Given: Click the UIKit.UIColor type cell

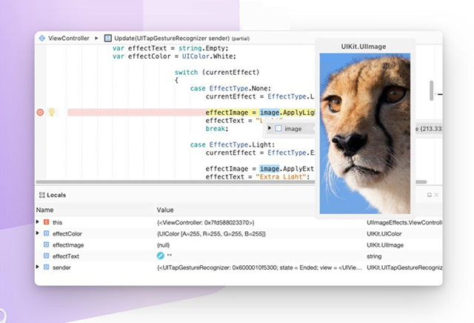Looking at the screenshot, I should 384,234.
